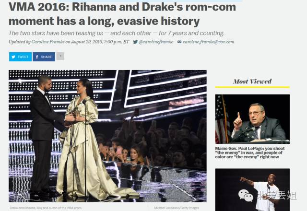This screenshot has height=211, width=307.
Task: Share the article on Facebook
Action: click(44, 57)
